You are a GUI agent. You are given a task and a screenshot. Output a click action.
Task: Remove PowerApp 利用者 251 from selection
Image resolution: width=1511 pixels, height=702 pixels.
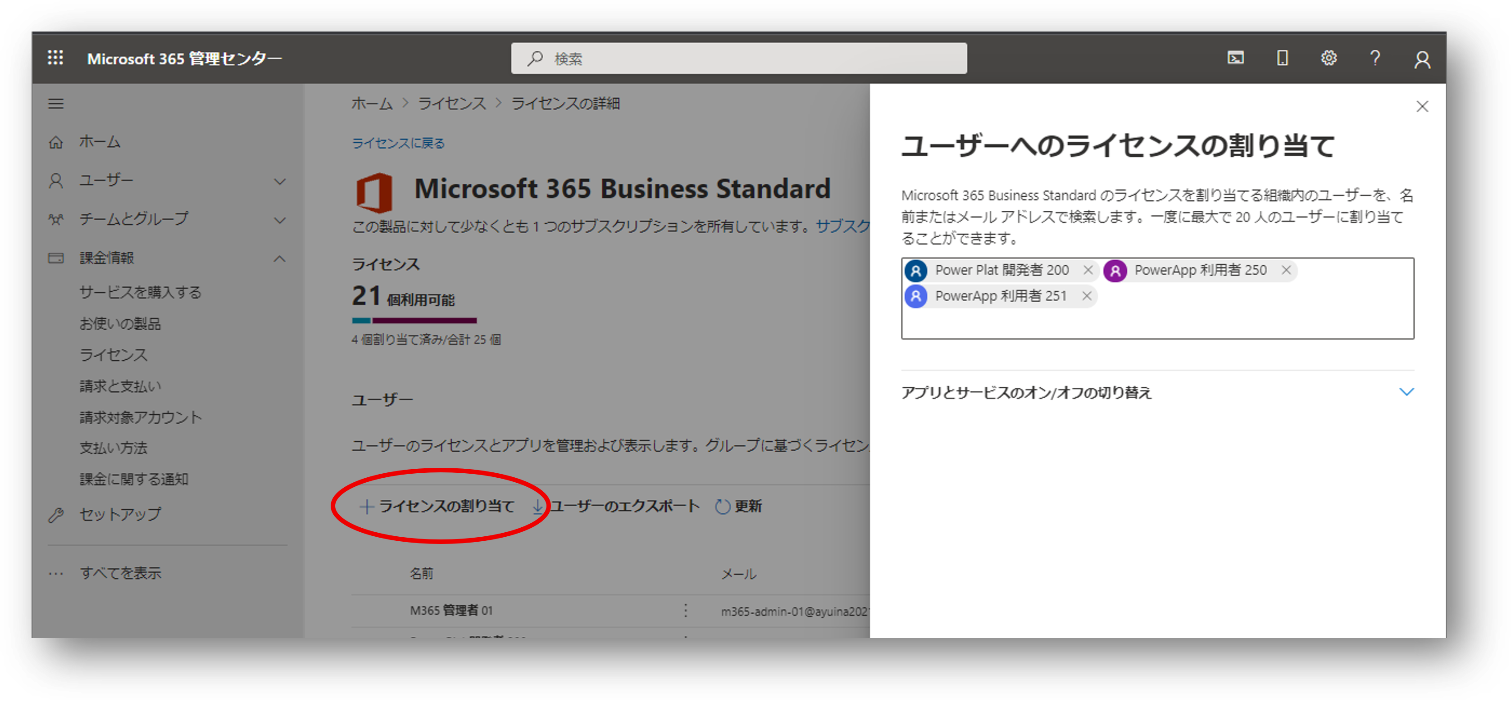pyautogui.click(x=1086, y=295)
